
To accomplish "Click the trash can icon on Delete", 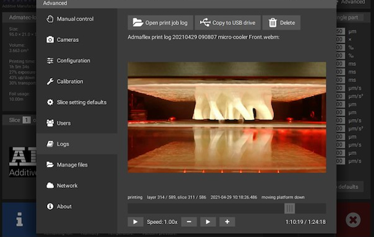I will (x=273, y=23).
